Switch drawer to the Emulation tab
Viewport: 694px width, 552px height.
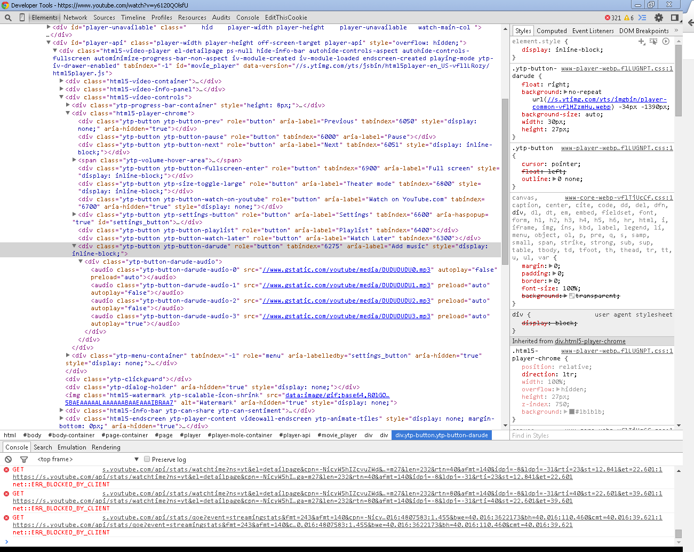click(x=72, y=447)
